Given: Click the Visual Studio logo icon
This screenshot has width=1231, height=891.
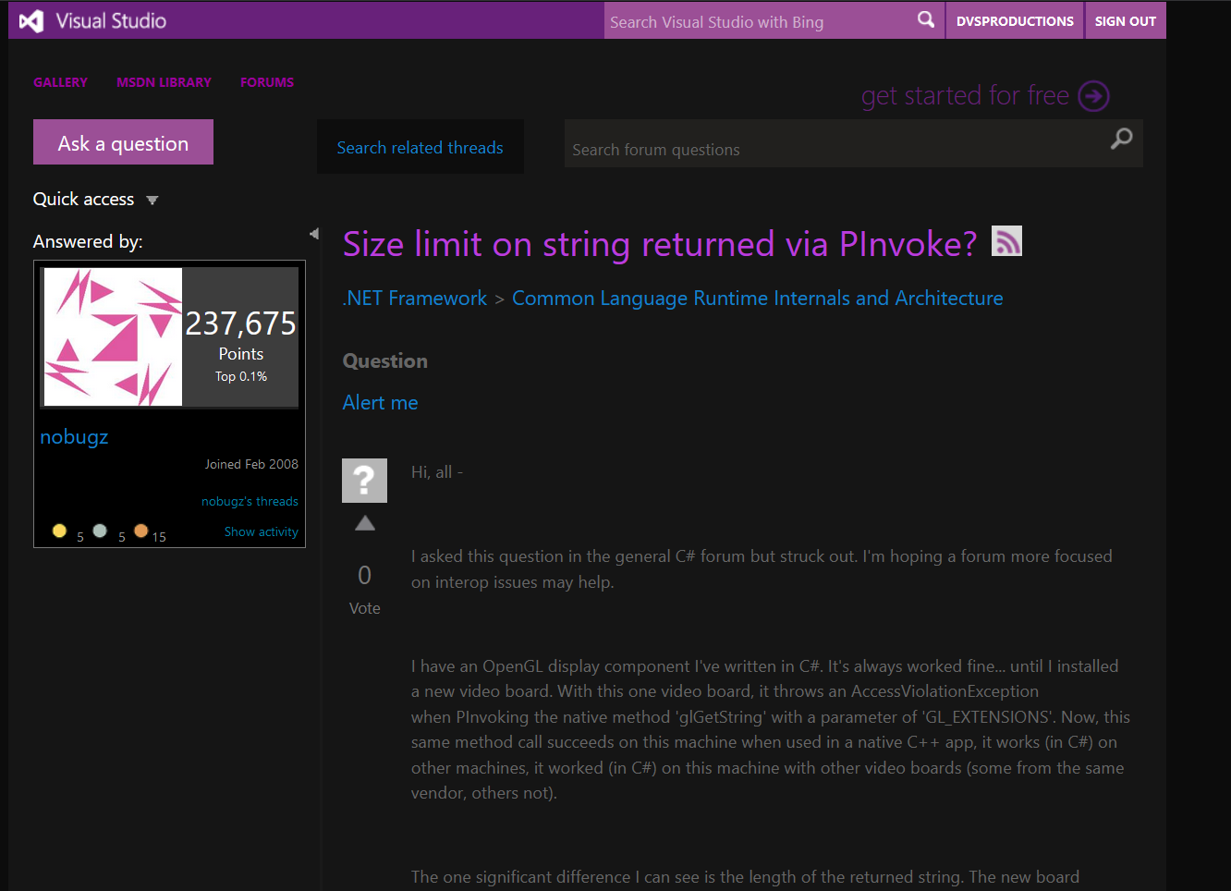Looking at the screenshot, I should pos(31,21).
